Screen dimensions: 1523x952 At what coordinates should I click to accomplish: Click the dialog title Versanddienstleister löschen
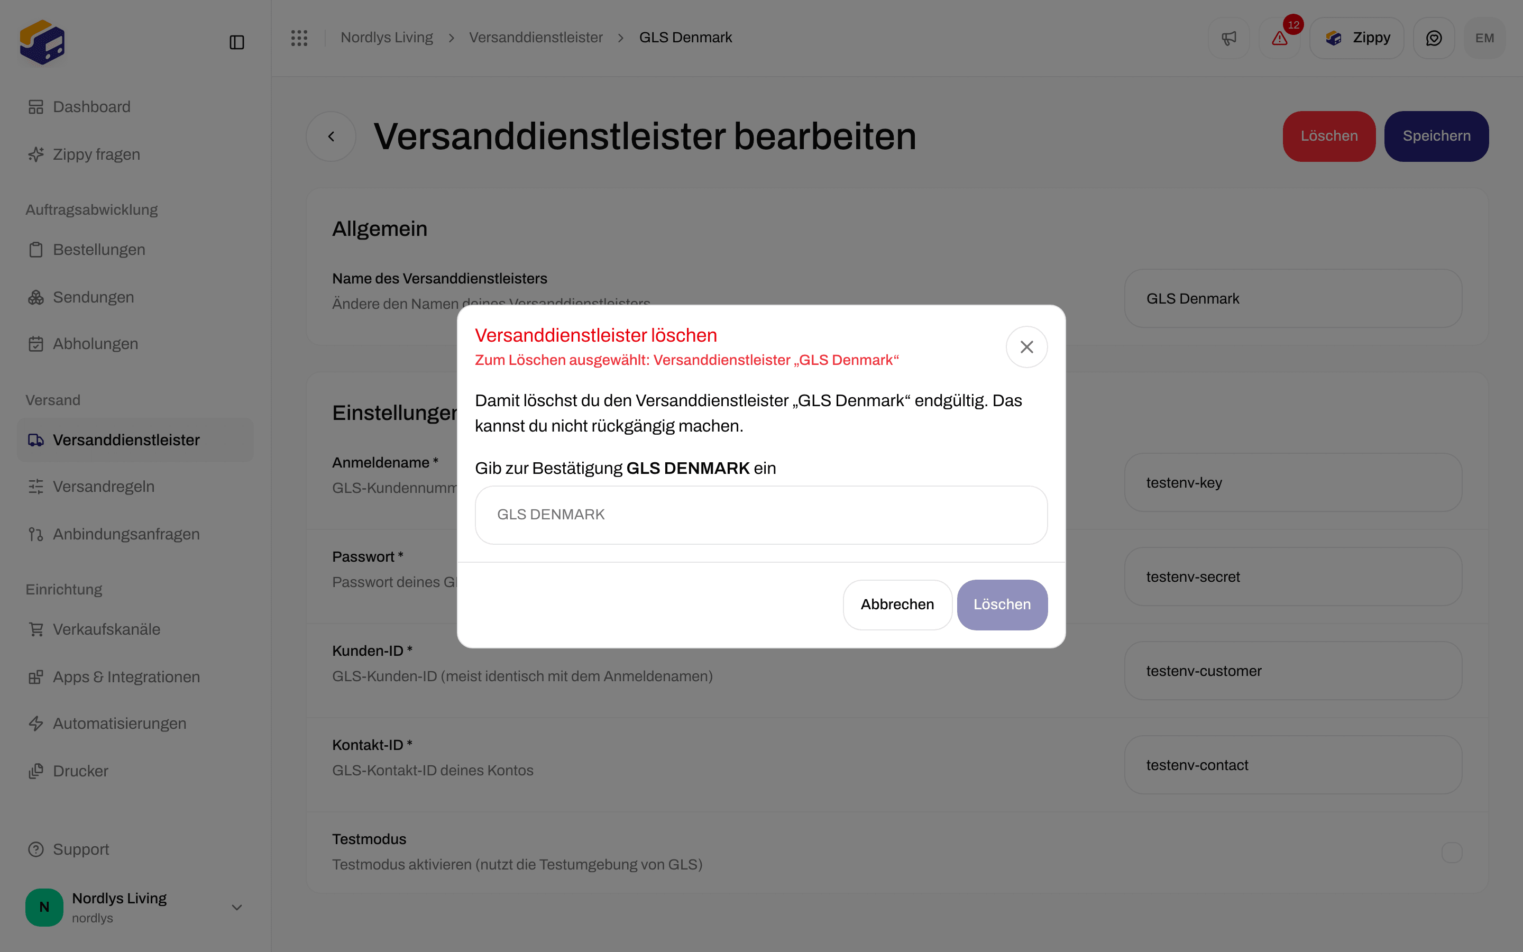pos(596,336)
